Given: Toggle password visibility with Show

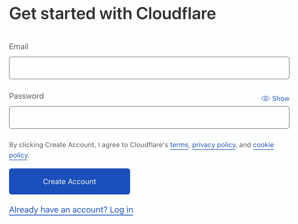Looking at the screenshot, I should point(280,99).
